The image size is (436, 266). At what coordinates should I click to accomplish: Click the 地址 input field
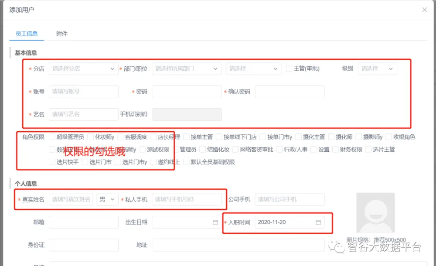pos(238,245)
